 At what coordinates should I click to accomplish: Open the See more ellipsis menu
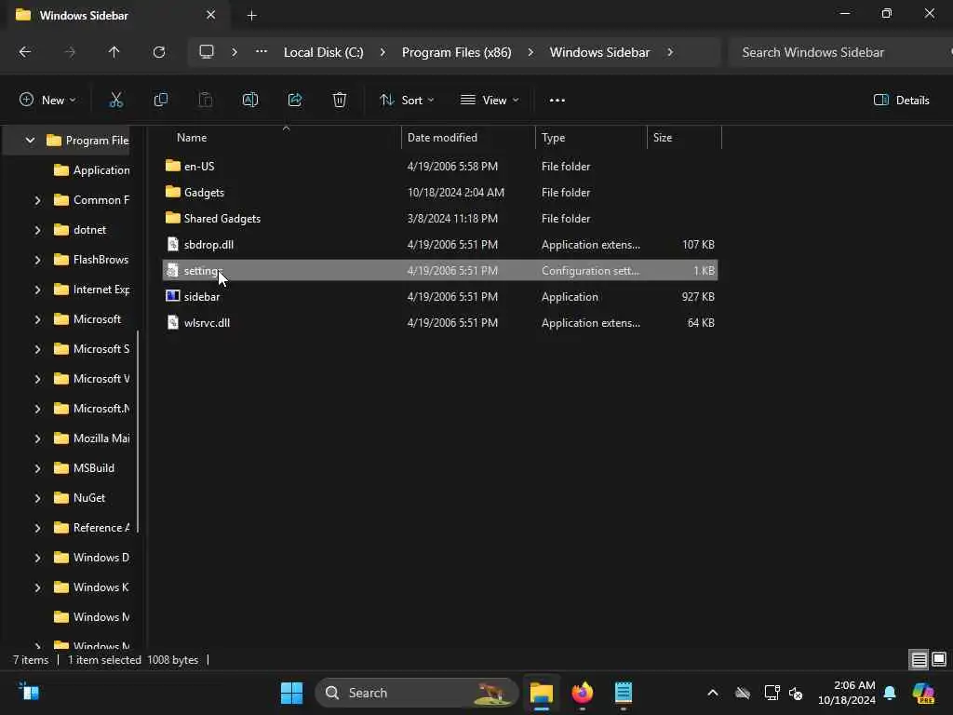557,101
